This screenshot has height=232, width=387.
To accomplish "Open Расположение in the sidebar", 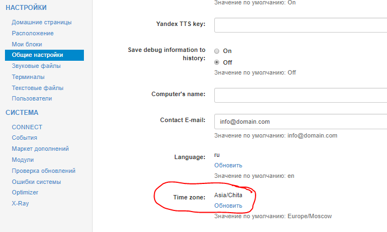I will tap(33, 33).
